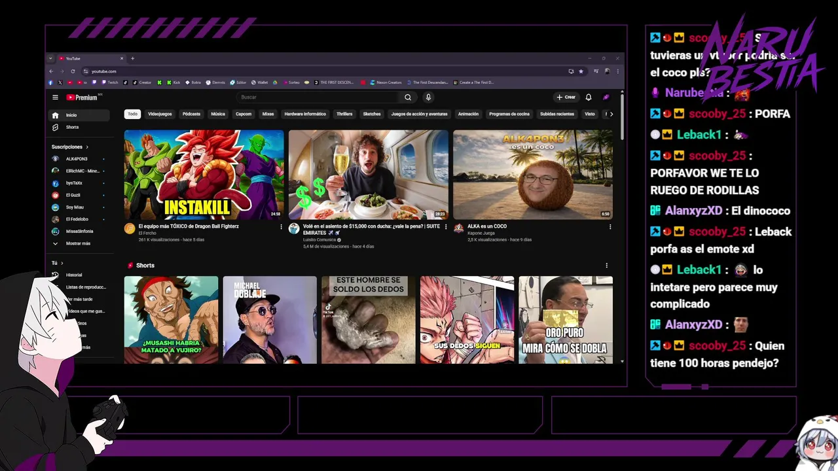This screenshot has height=471, width=838.
Task: Open the account avatar menu
Action: click(606, 97)
